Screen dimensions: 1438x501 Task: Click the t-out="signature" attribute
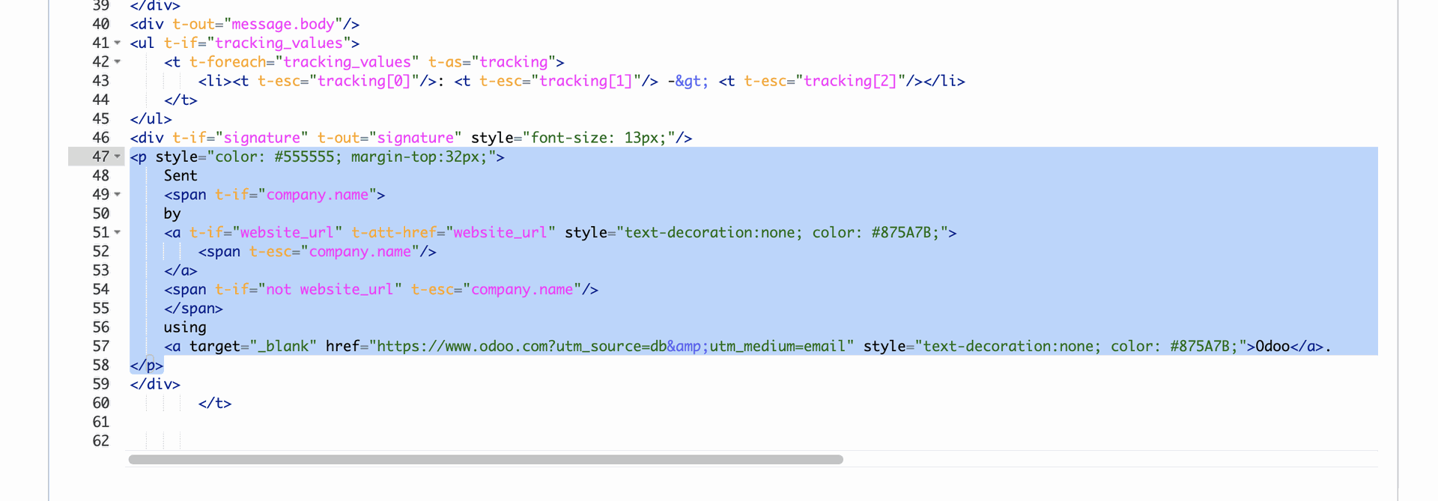tap(389, 138)
